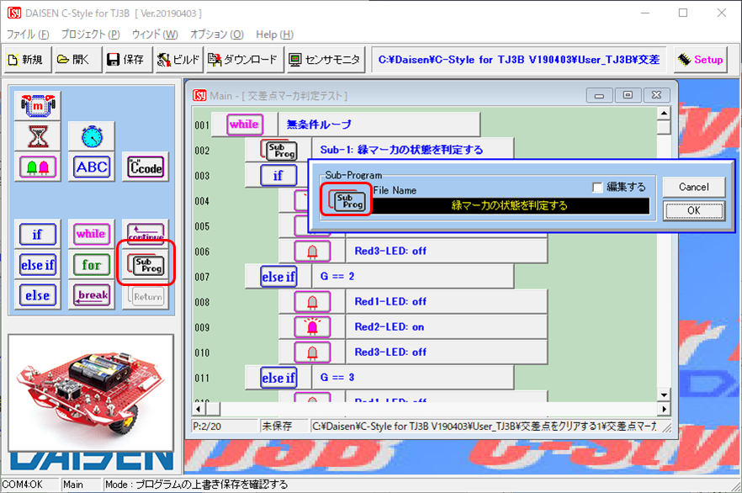
Task: Click the else if icon on line 011
Action: pos(278,378)
